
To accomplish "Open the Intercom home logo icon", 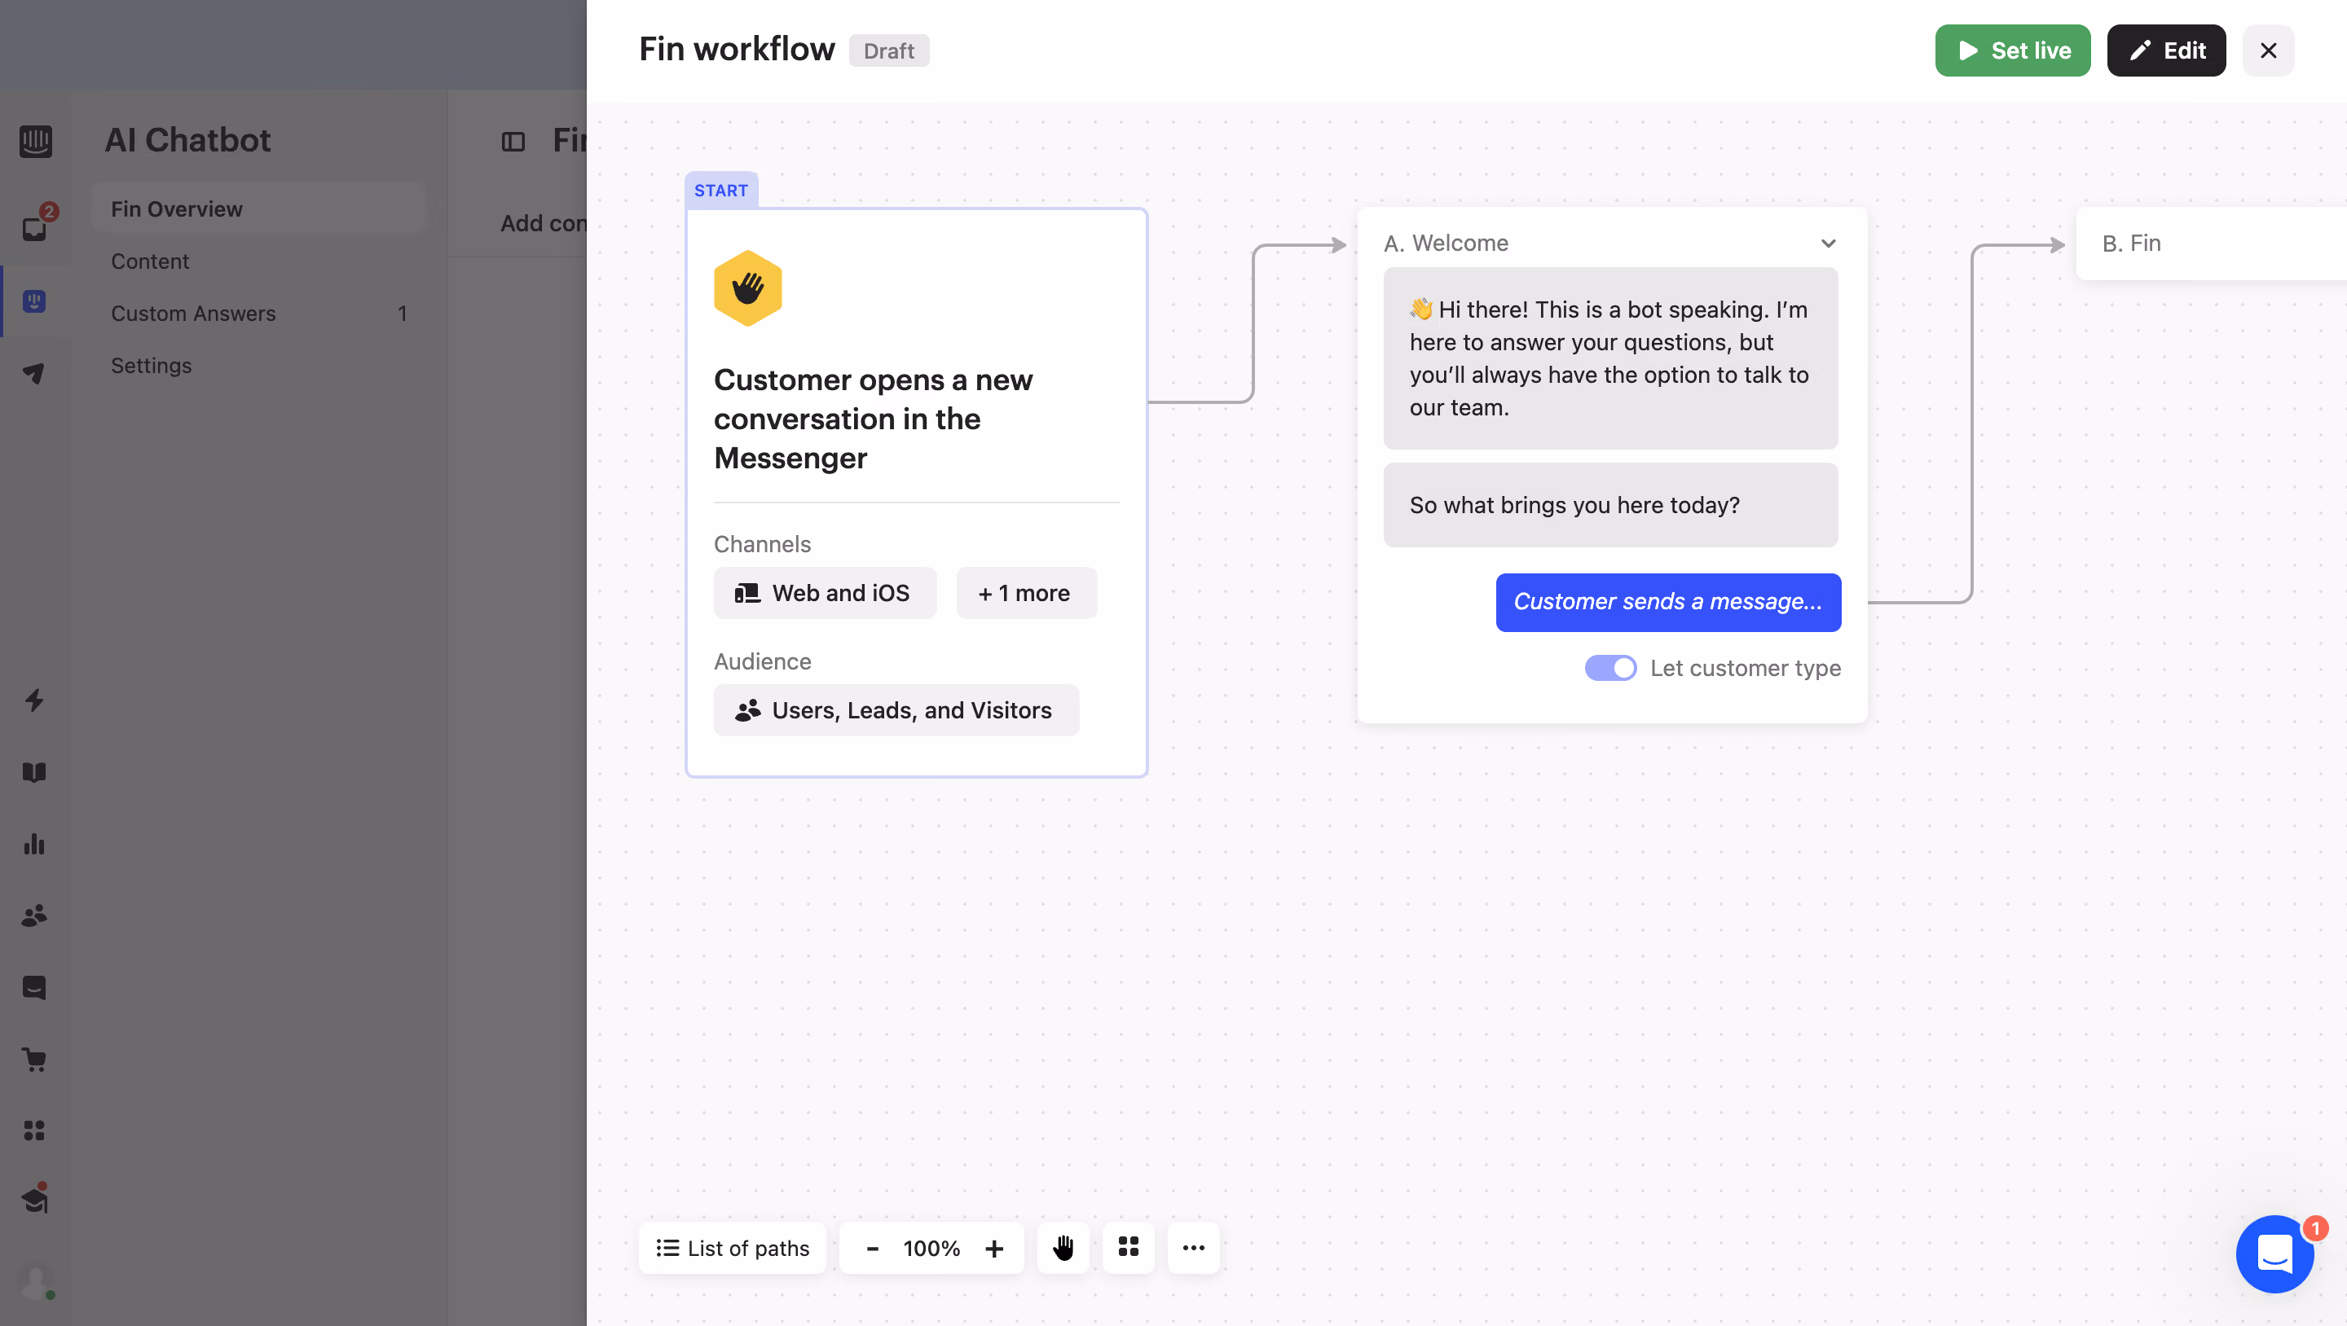I will pyautogui.click(x=36, y=141).
